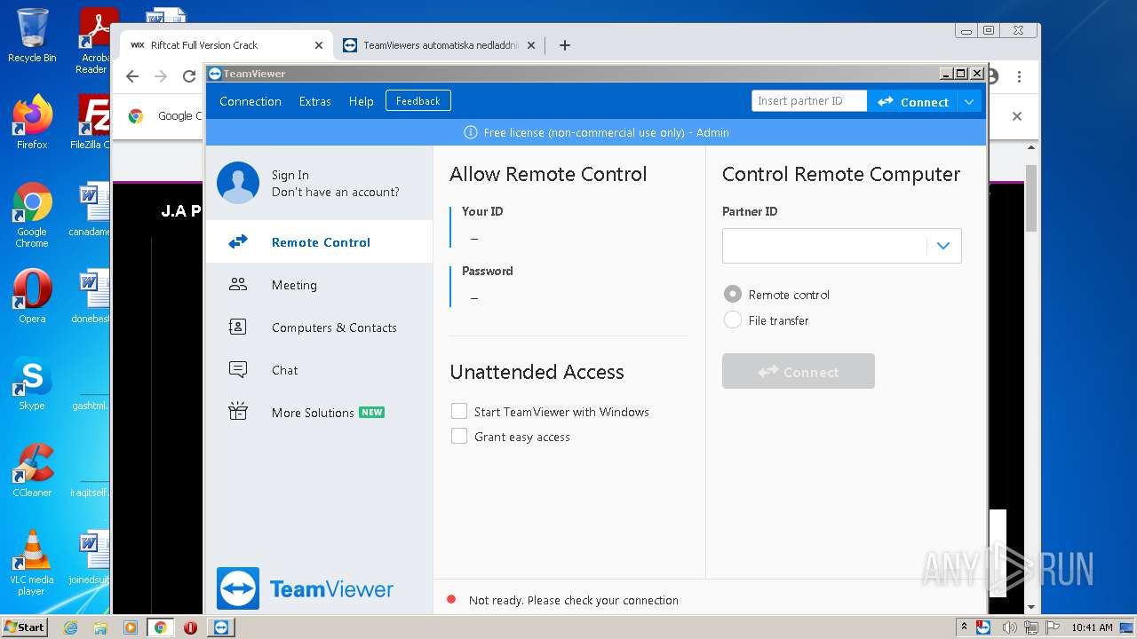Open the network tray icon
The width and height of the screenshot is (1137, 639).
(x=1031, y=627)
